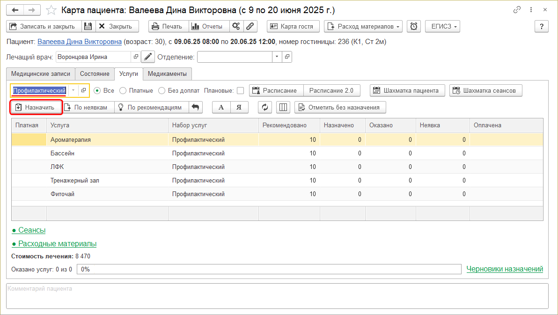Open the Медикаменты tab
This screenshot has height=315, width=558.
click(x=167, y=74)
